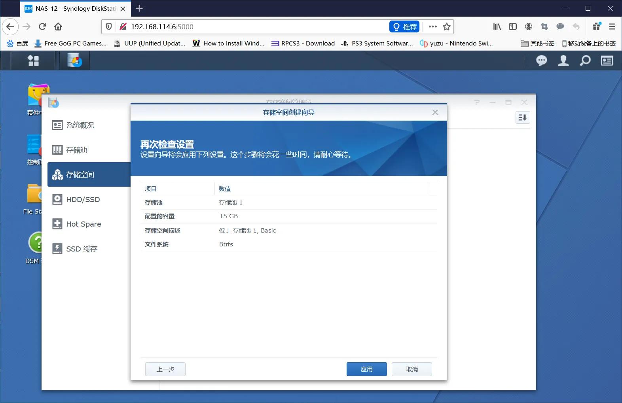Open Firefox hamburger menu
Viewport: 622px width, 403px height.
click(612, 26)
